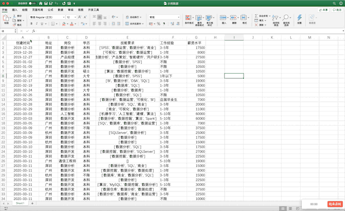Image resolution: width=345 pixels, height=211 pixels.
Task: Open the number format dropdown
Action: point(164,17)
